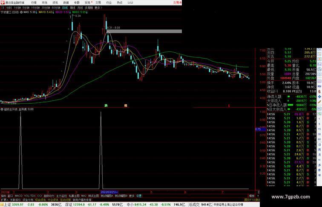Open the 资讯 menu

coord(55,3)
